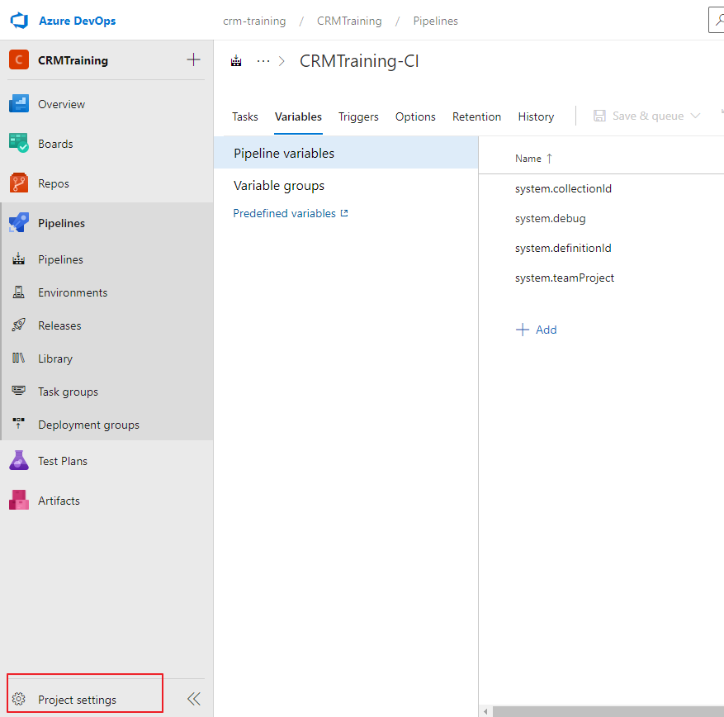
Task: Click the CRMTraining project name in sidebar
Action: [x=73, y=60]
